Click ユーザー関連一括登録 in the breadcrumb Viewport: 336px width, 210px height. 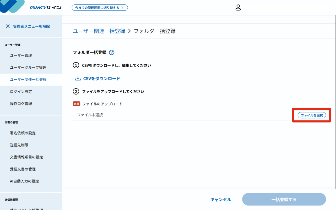99,31
